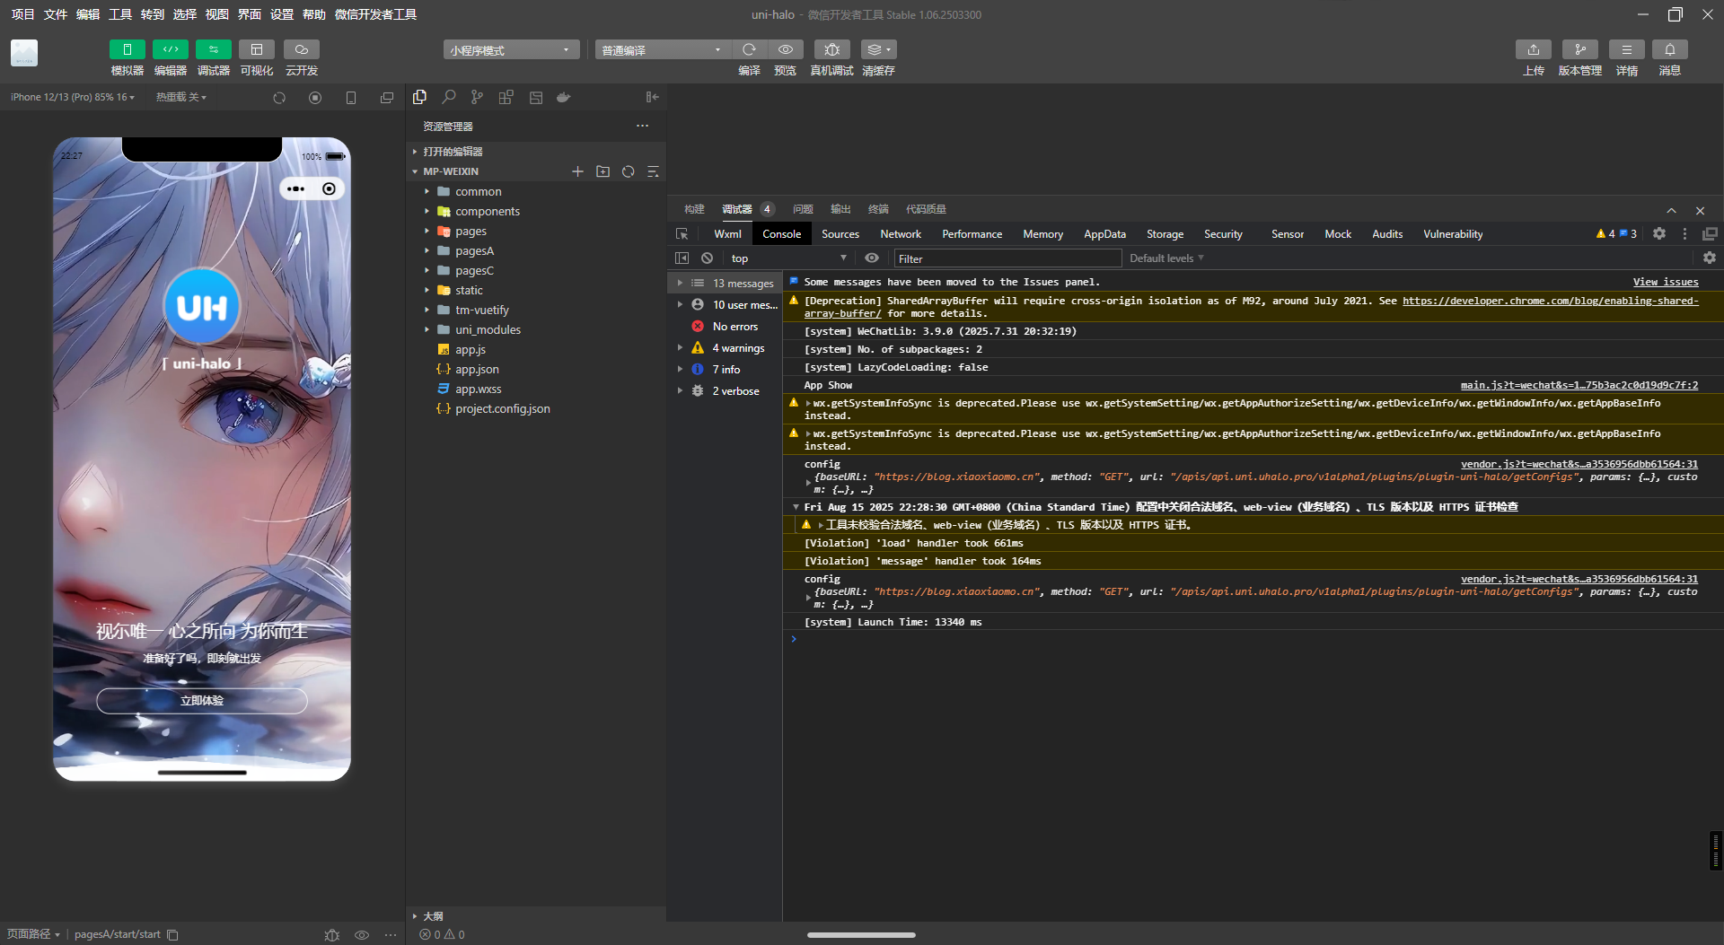Click the 上传 upload icon
Image resolution: width=1724 pixels, height=945 pixels.
1534,49
